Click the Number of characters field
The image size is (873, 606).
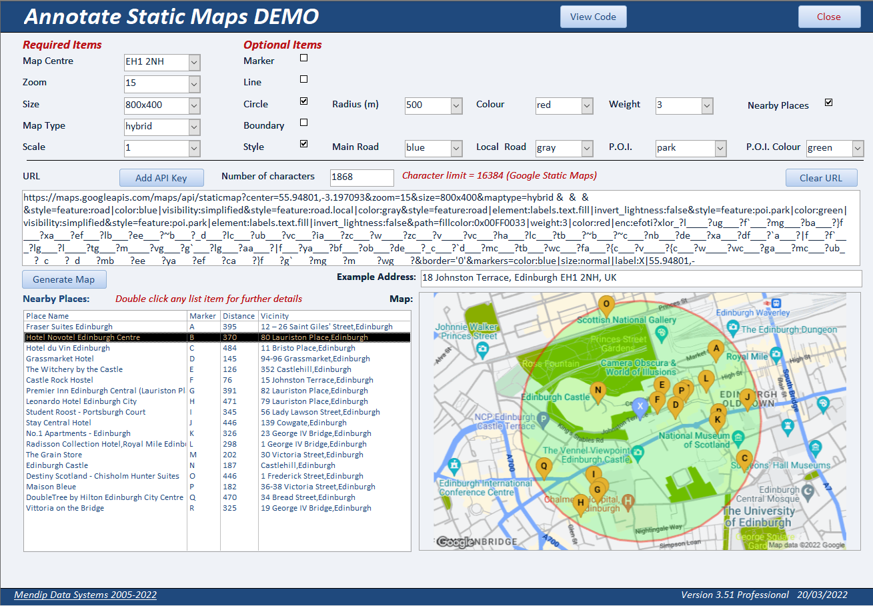click(x=362, y=177)
